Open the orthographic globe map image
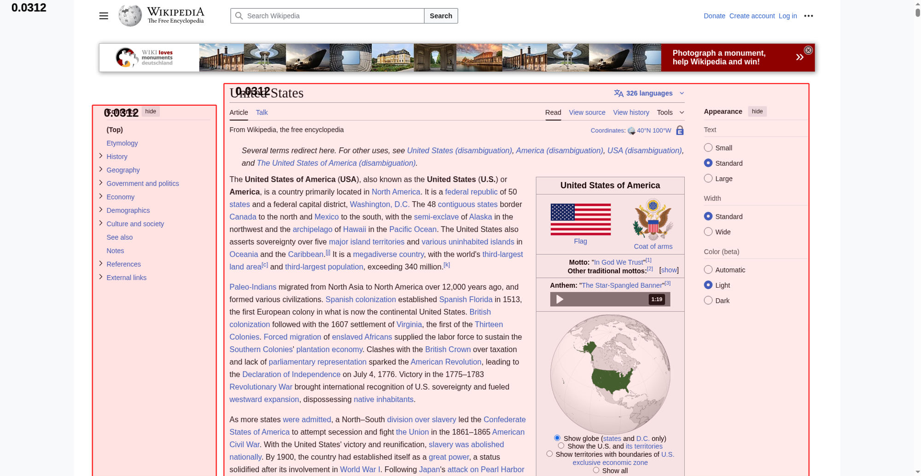This screenshot has width=921, height=476. tap(610, 374)
